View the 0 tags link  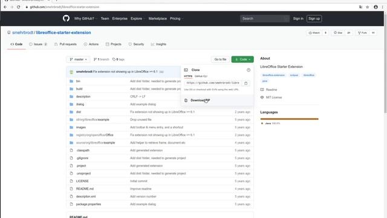[119, 59]
